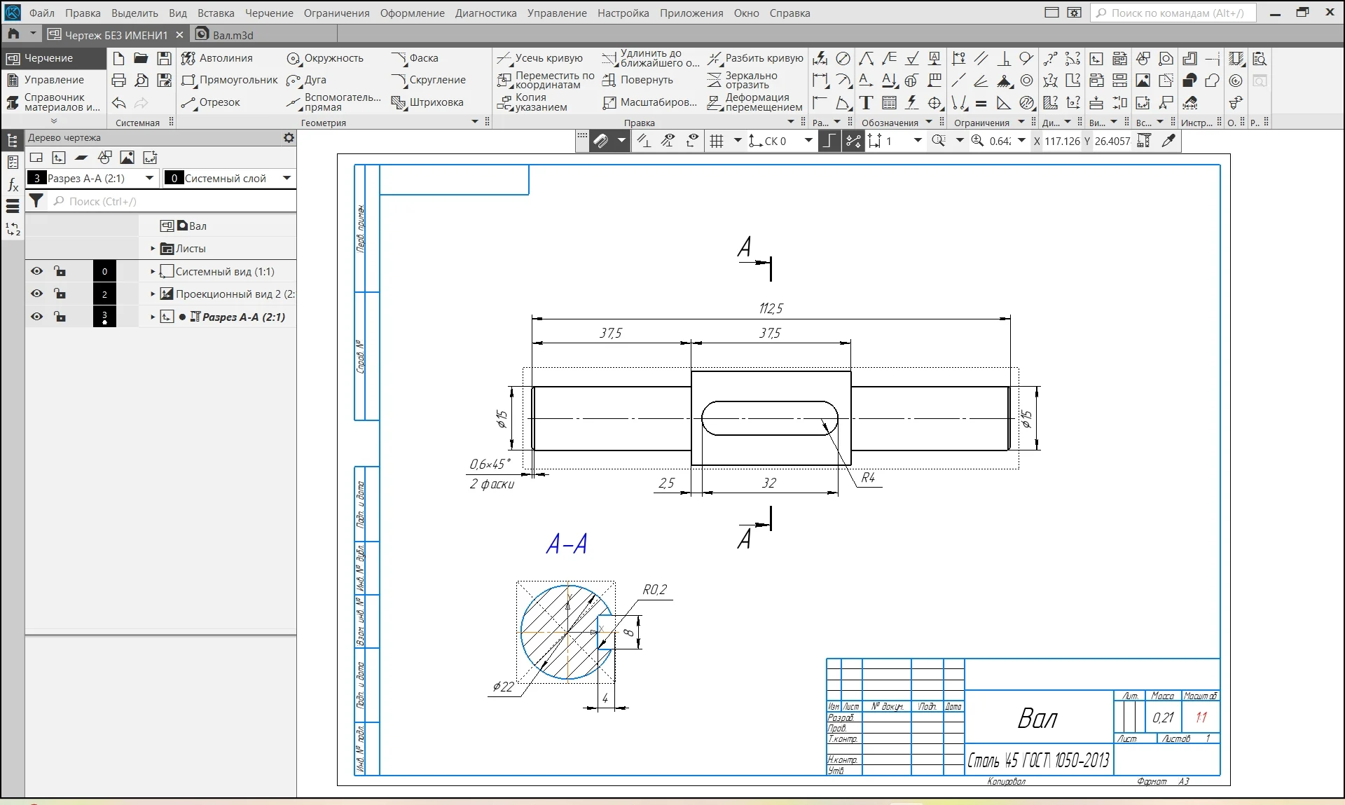Select the Окружность circle tool
The height and width of the screenshot is (805, 1345).
(x=325, y=58)
